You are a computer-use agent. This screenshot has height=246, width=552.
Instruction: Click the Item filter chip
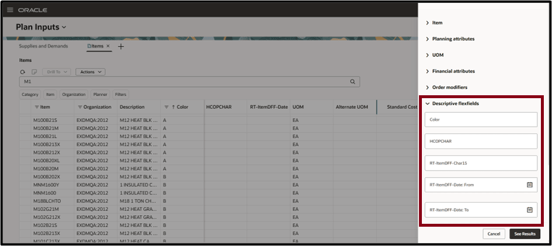pos(50,95)
